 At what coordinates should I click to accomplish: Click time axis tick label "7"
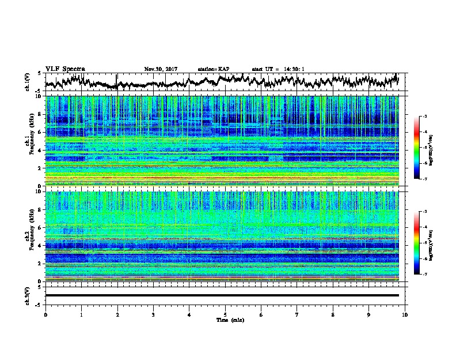297,315
